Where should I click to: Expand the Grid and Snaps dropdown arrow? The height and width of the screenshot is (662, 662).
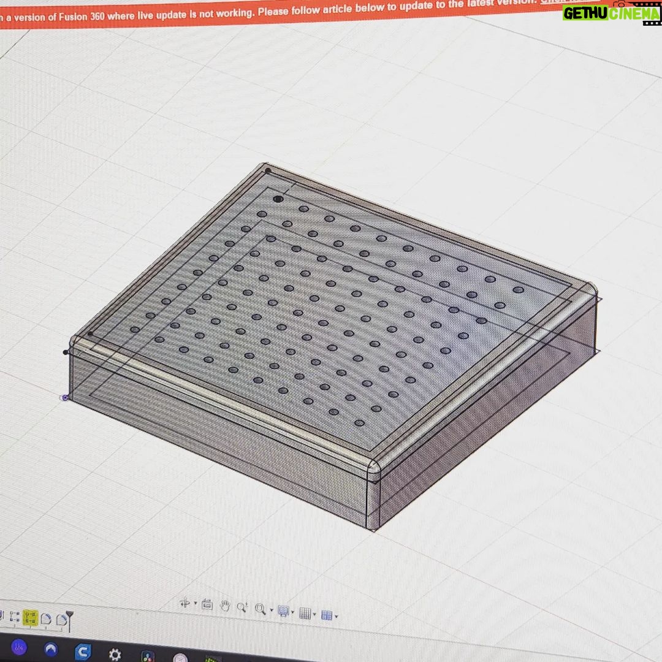314,614
